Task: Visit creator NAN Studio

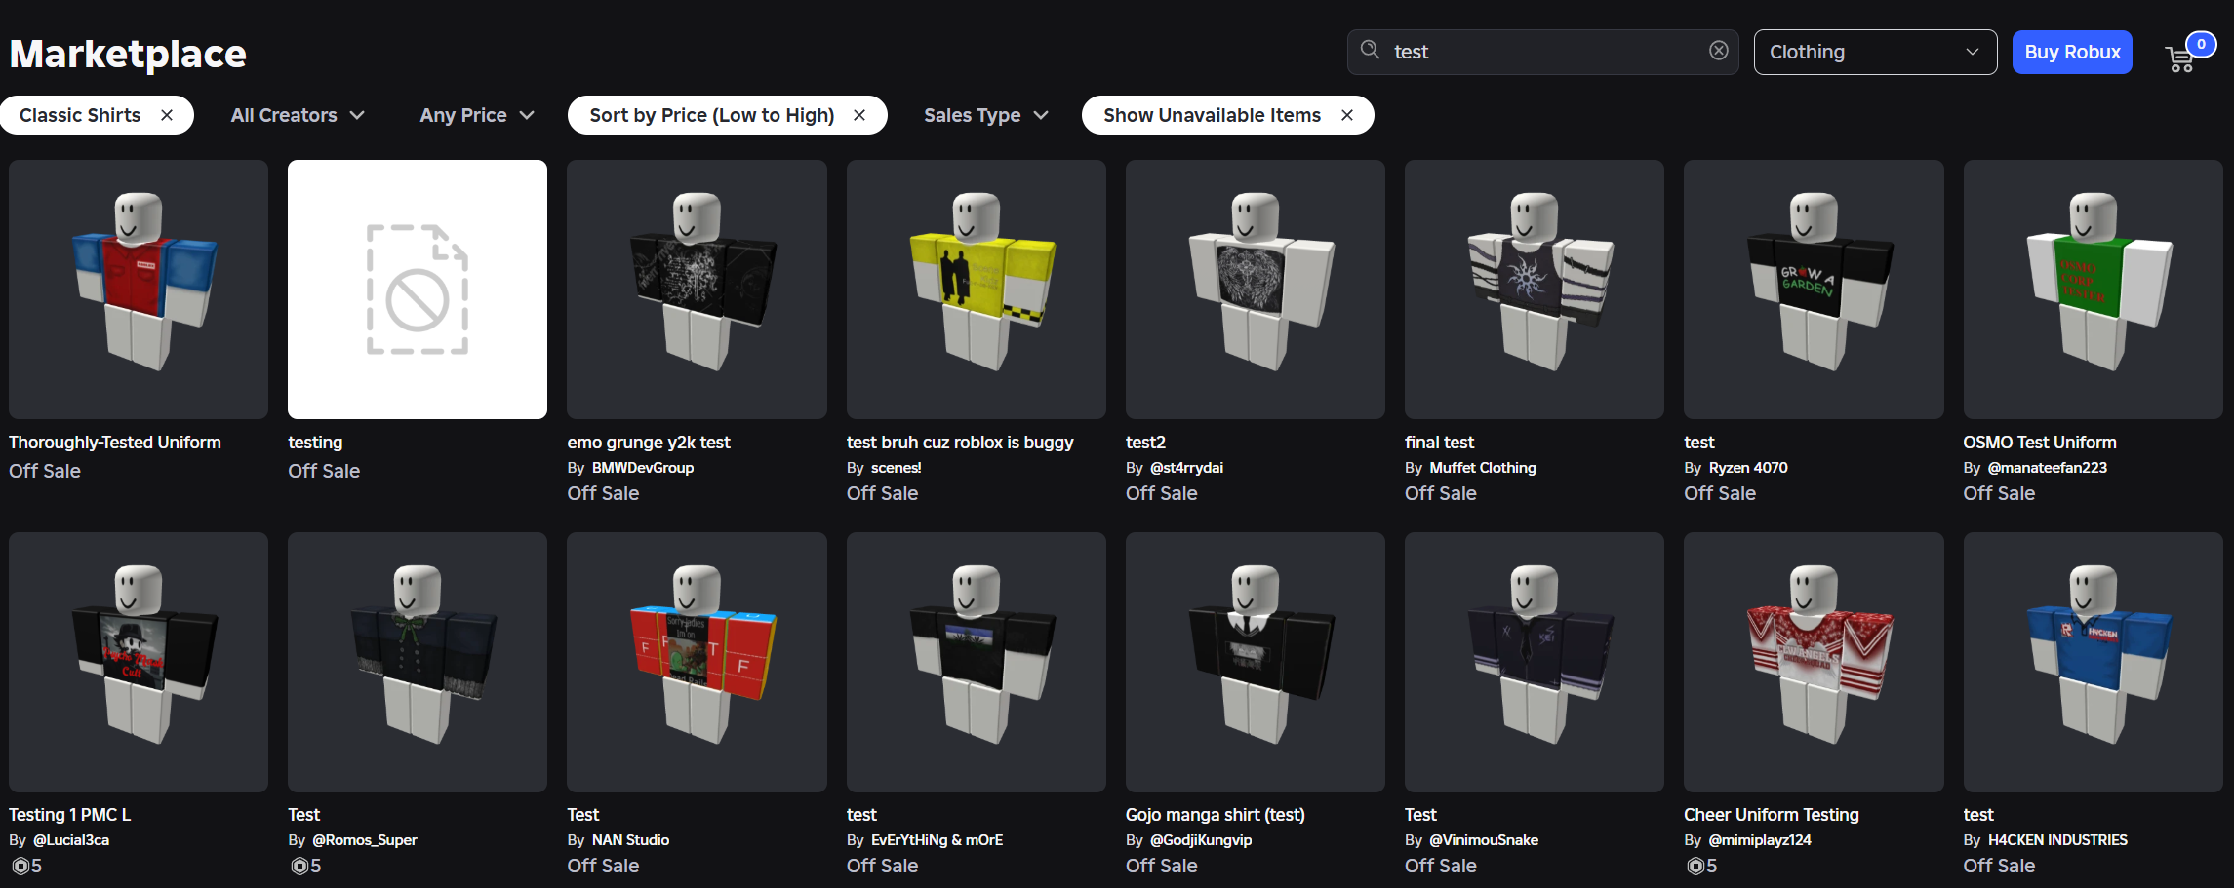Action: (630, 840)
